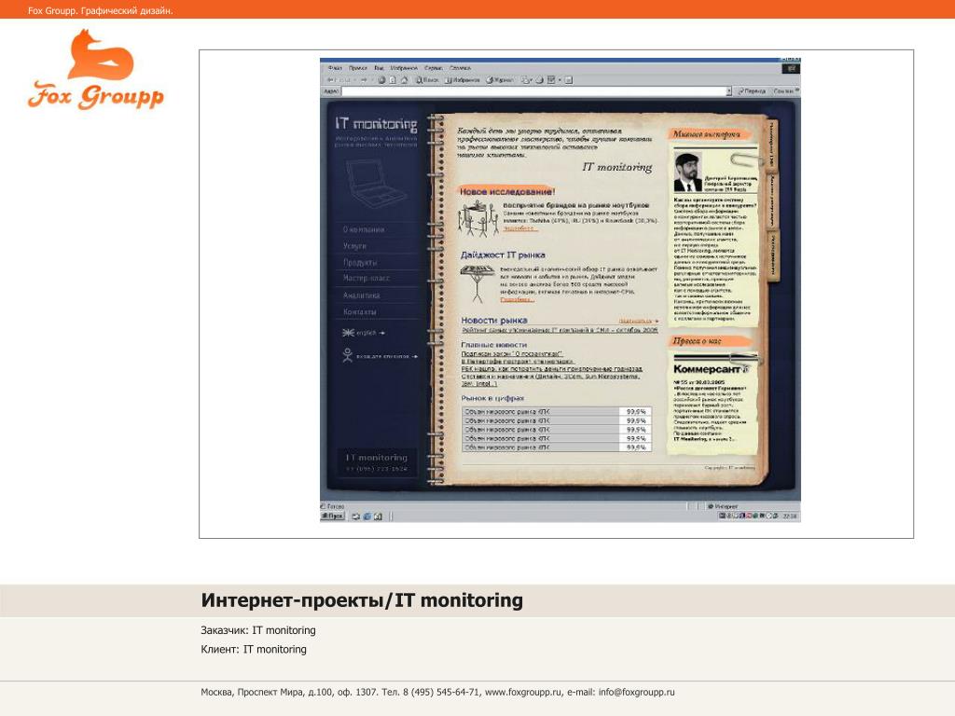Open the Избранное item in the menu bar

pos(404,68)
